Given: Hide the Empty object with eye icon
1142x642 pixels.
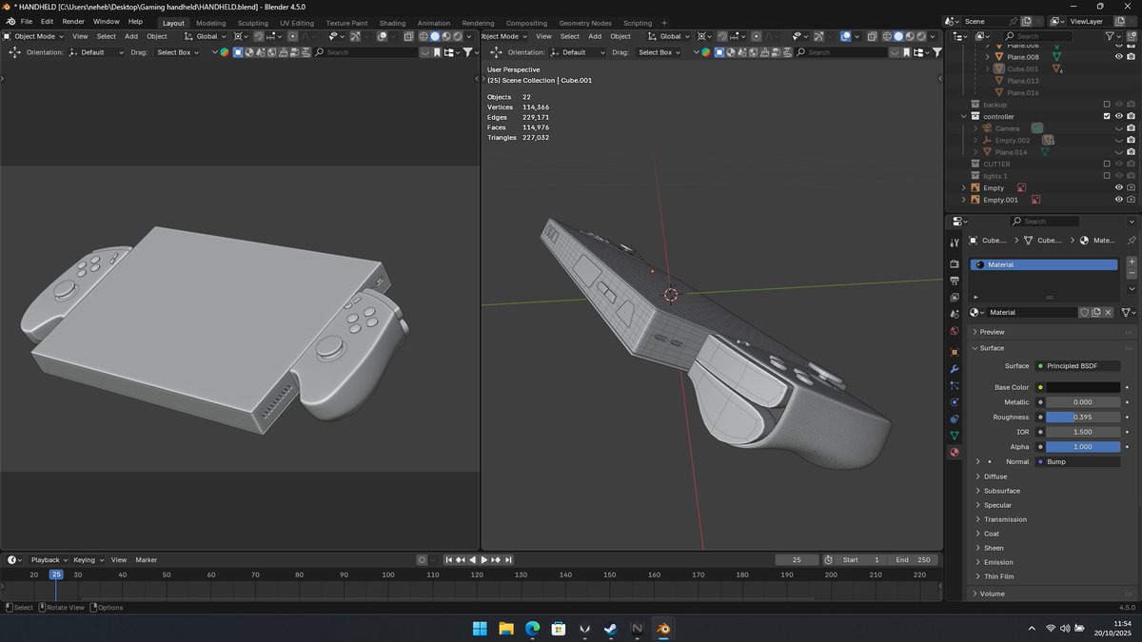Looking at the screenshot, I should click(x=1119, y=187).
